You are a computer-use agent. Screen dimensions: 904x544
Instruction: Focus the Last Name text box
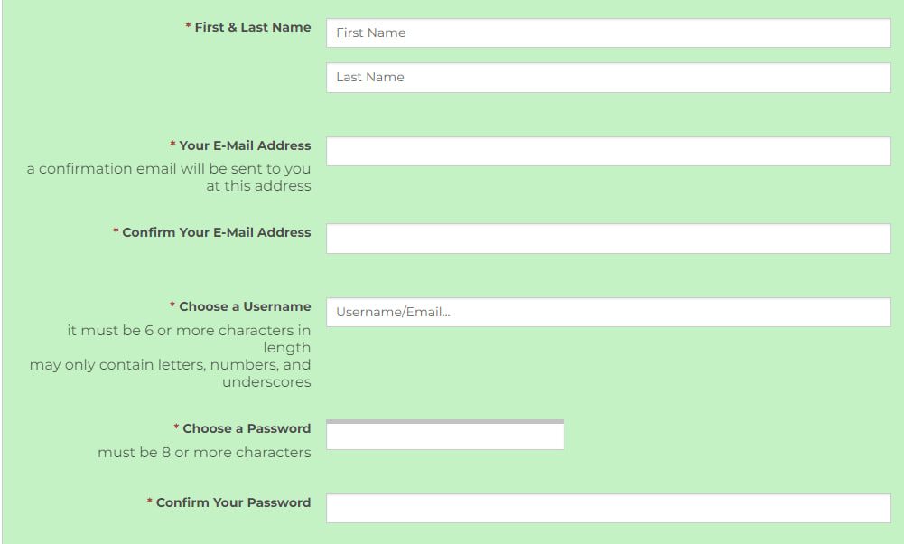pyautogui.click(x=608, y=78)
